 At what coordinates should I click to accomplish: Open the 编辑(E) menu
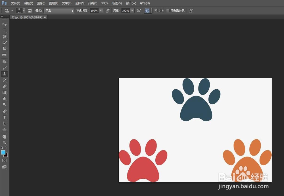point(28,3)
